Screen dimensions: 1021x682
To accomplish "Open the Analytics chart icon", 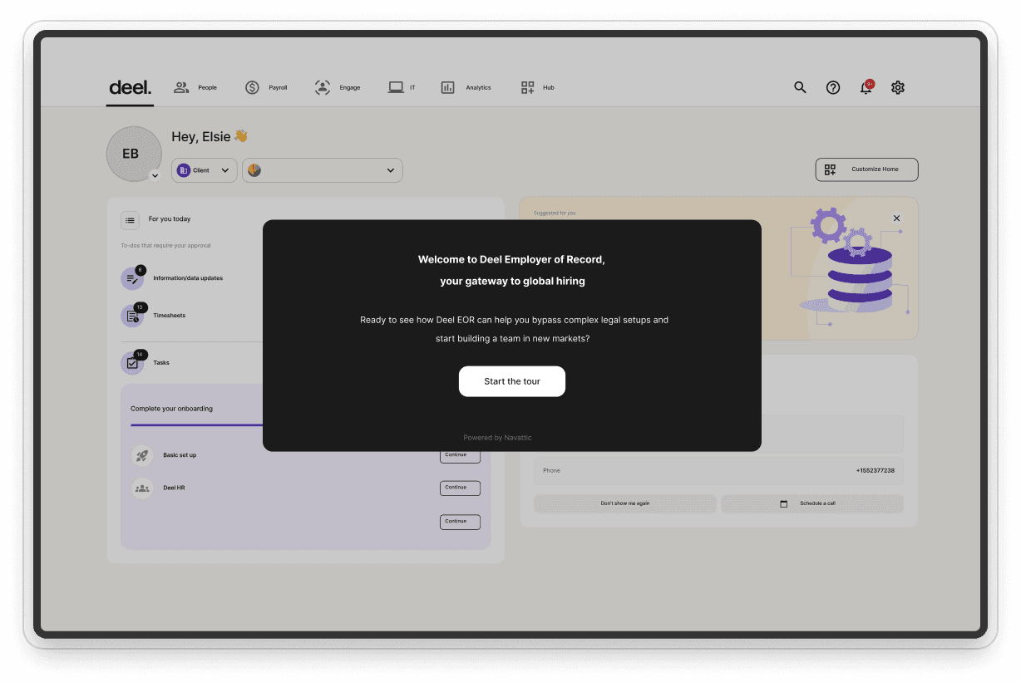I will 447,87.
